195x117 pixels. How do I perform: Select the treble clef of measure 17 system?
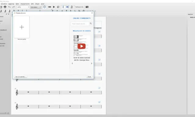(17, 93)
